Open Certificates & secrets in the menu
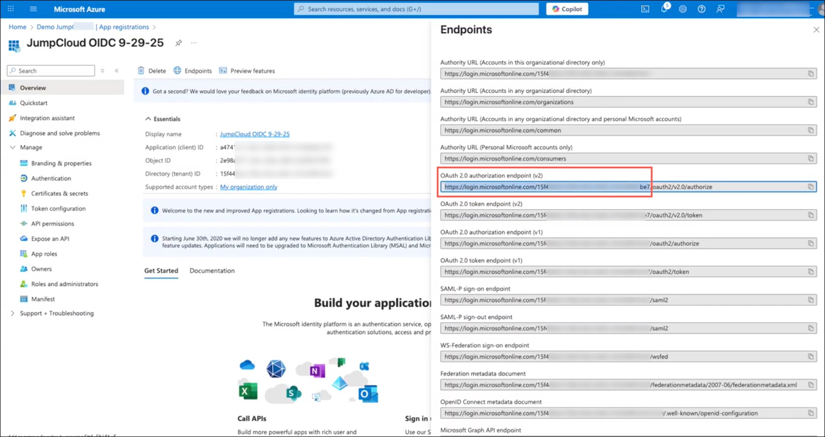The height and width of the screenshot is (437, 825). [x=60, y=193]
